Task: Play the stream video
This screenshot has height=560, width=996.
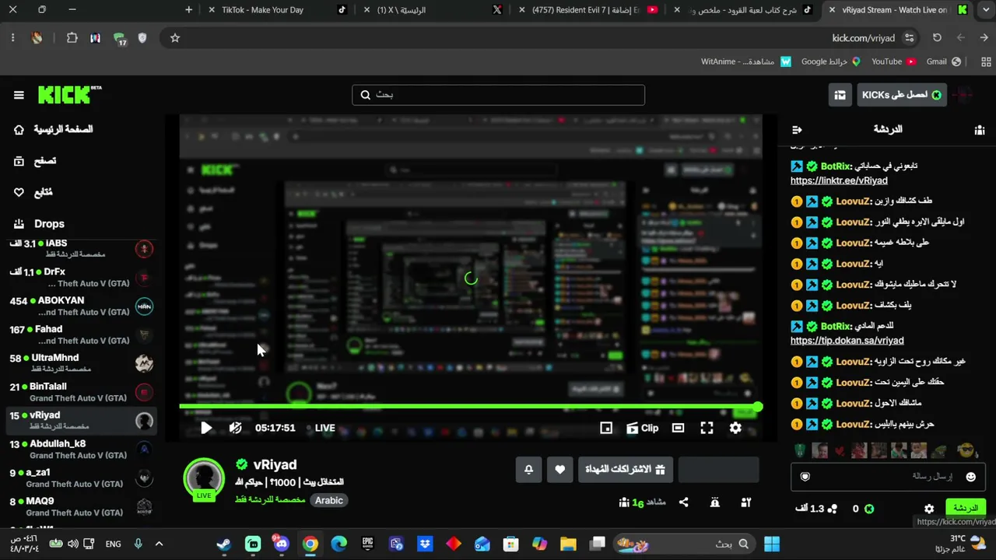Action: 206,428
